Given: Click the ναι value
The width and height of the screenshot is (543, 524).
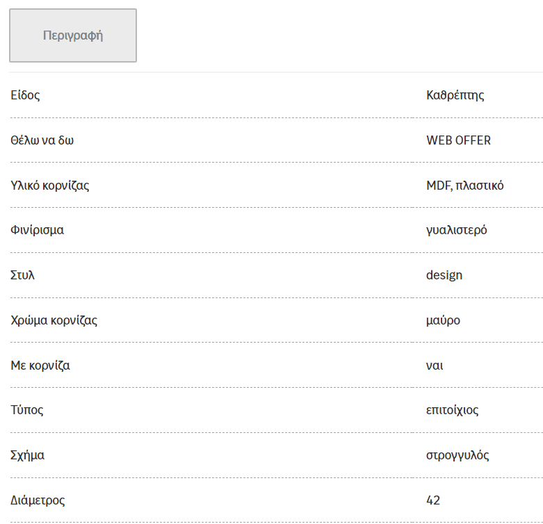Looking at the screenshot, I should tap(435, 366).
